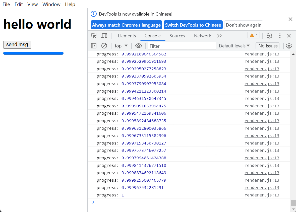Click the No Issues button
296x212 pixels.
point(268,46)
